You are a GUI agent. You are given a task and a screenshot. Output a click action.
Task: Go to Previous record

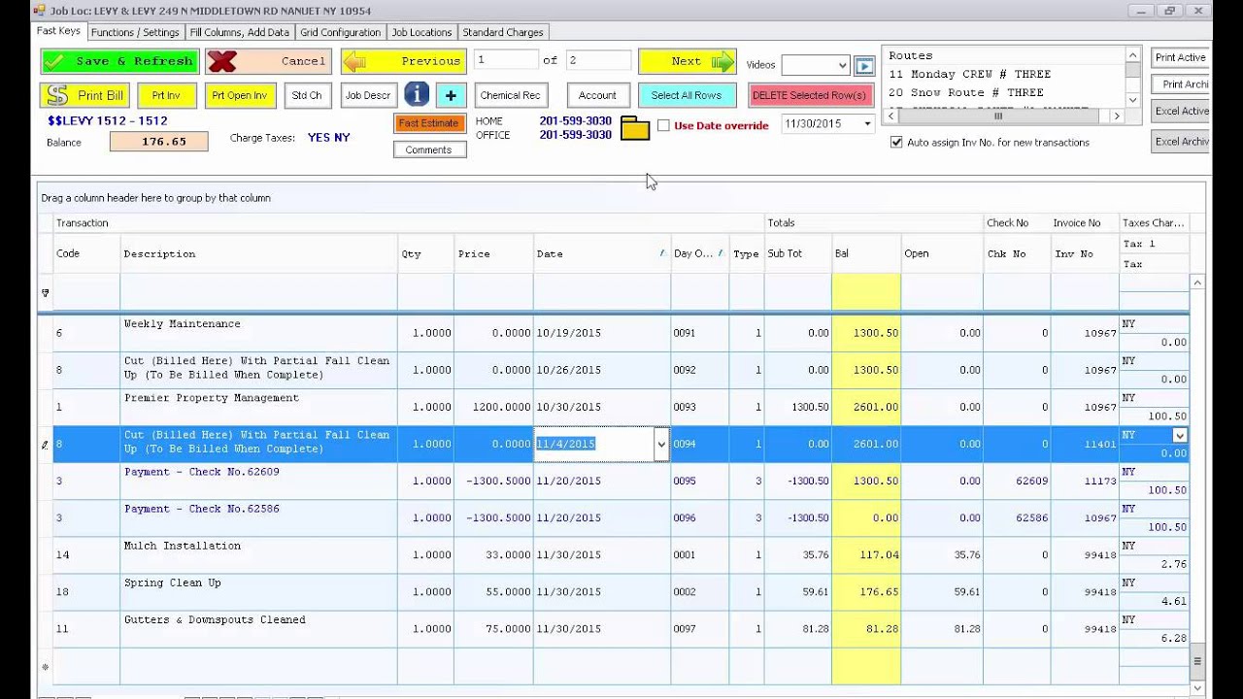coord(403,61)
